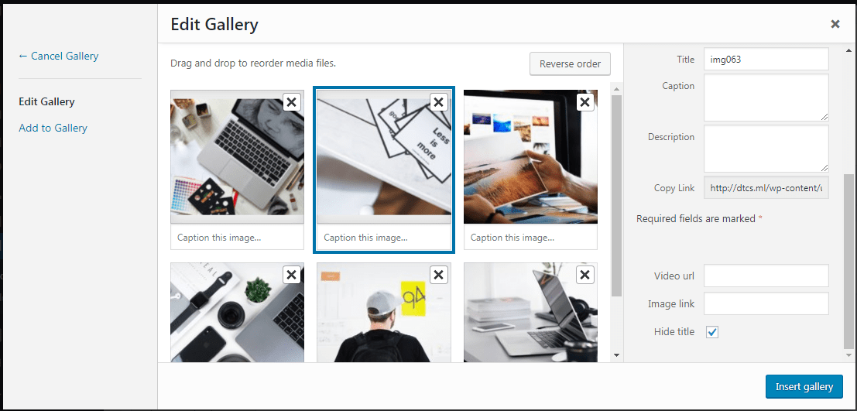The height and width of the screenshot is (411, 857).
Task: Click the gallery scrollbar down arrow
Action: pyautogui.click(x=616, y=355)
